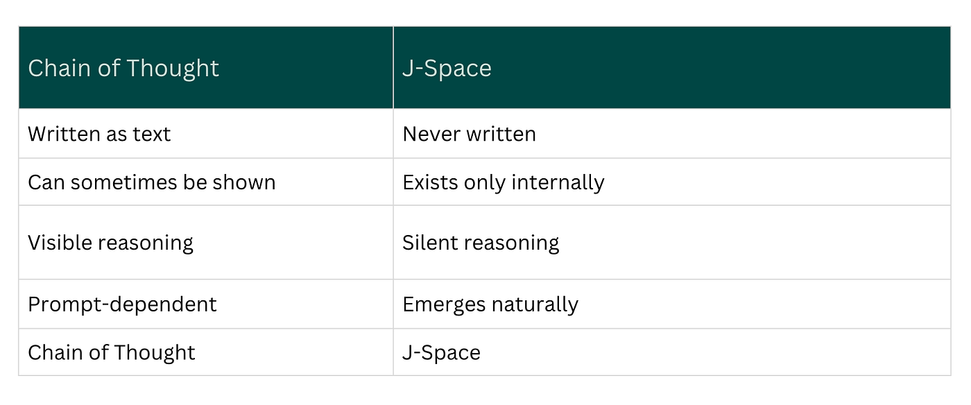
Task: Click the J-Space header cell
Action: (671, 68)
